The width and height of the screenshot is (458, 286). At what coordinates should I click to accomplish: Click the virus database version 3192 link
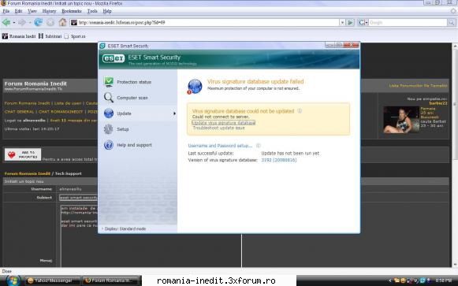click(x=278, y=160)
